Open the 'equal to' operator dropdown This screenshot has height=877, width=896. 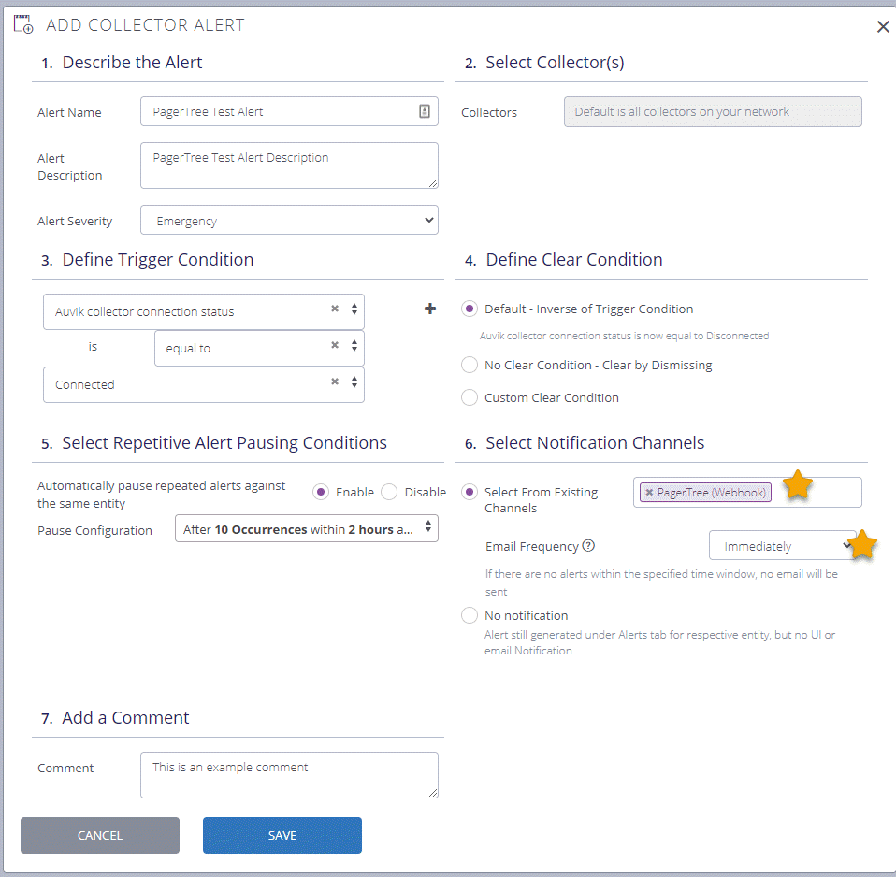pos(354,346)
